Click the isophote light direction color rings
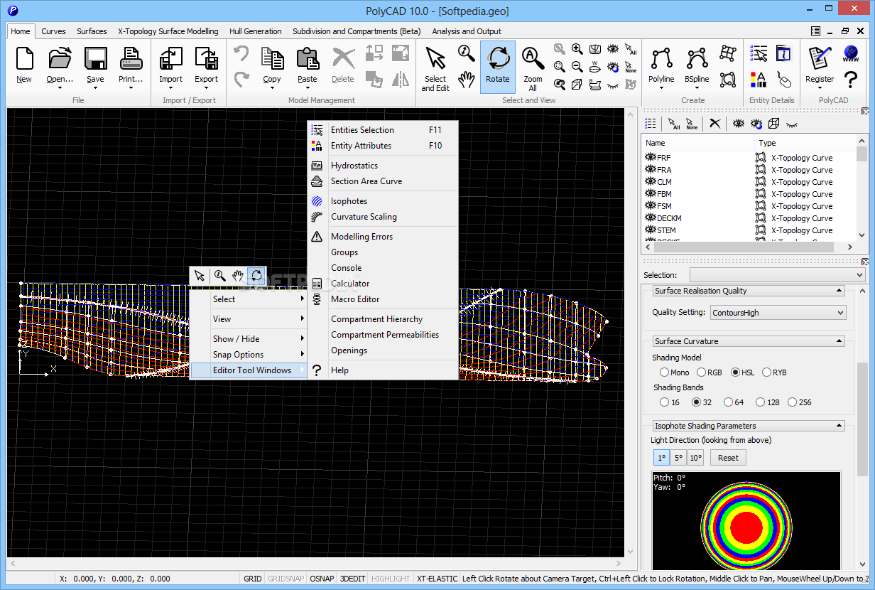This screenshot has height=590, width=875. [746, 527]
